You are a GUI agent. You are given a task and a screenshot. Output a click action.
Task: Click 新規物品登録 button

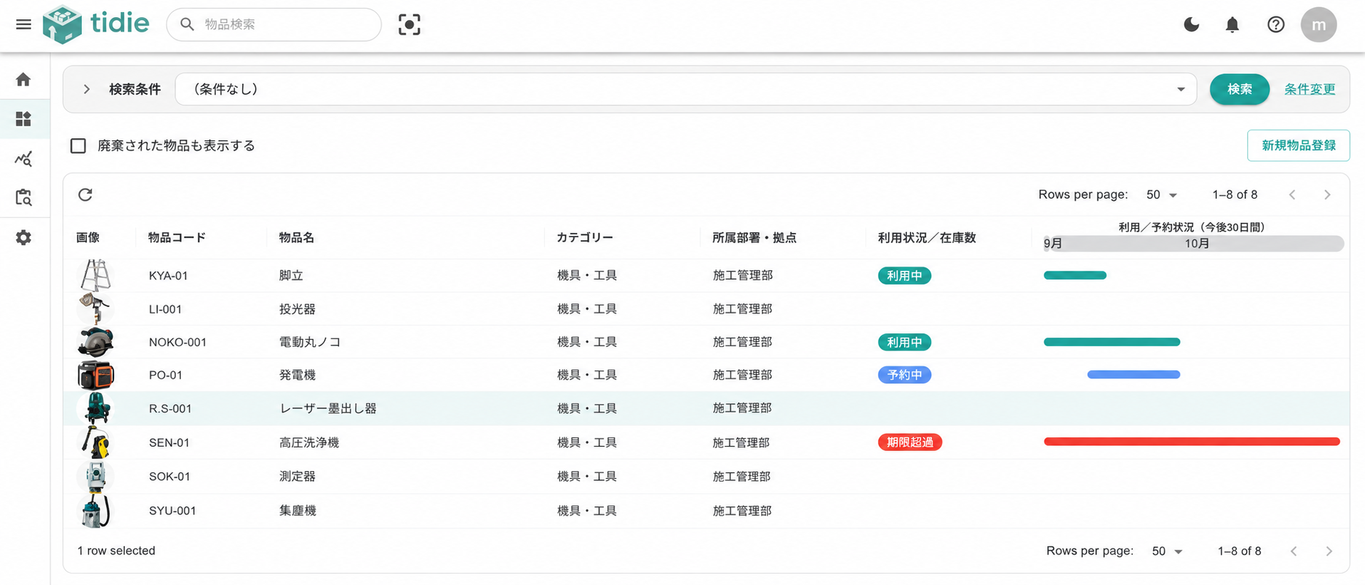(1298, 145)
